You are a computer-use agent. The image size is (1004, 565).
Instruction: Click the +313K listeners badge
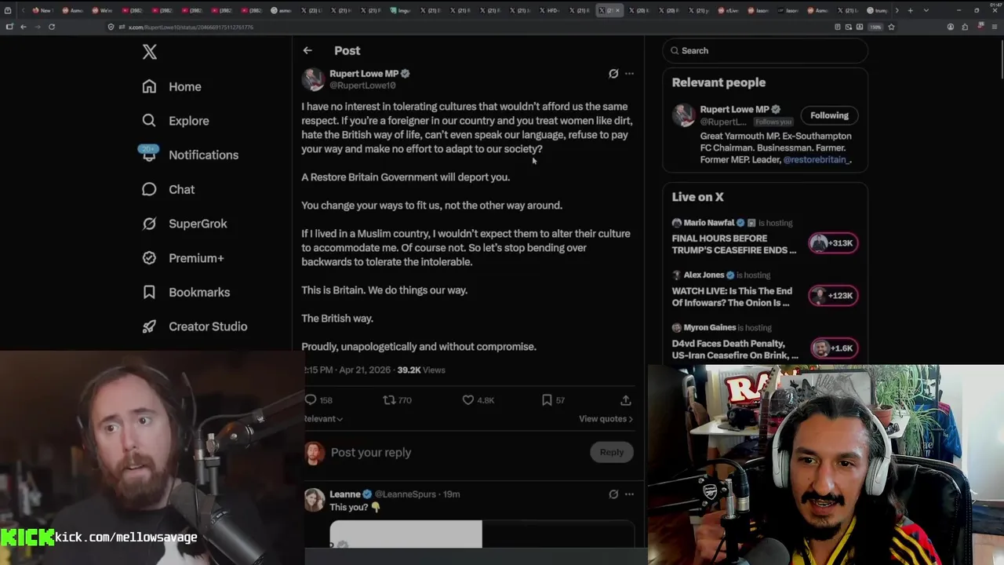tap(833, 243)
